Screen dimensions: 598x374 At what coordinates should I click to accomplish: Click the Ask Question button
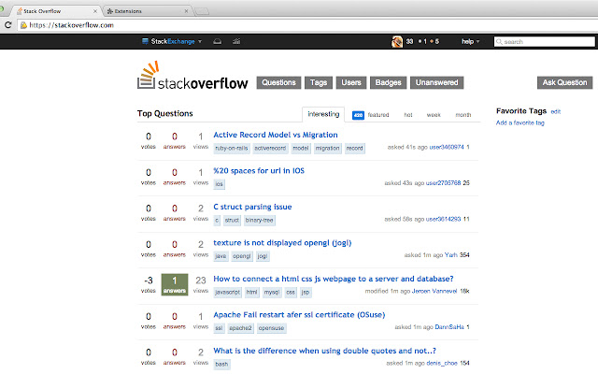coord(565,82)
